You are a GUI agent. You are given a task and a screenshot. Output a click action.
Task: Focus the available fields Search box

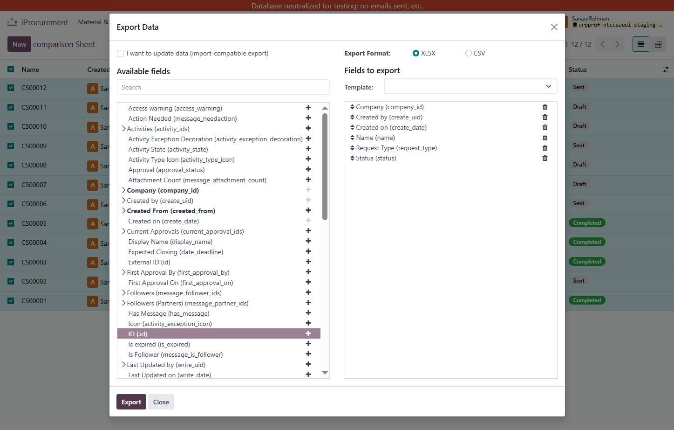(223, 87)
